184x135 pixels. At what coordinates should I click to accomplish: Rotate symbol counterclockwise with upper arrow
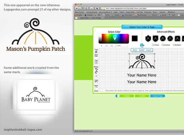click(x=96, y=70)
